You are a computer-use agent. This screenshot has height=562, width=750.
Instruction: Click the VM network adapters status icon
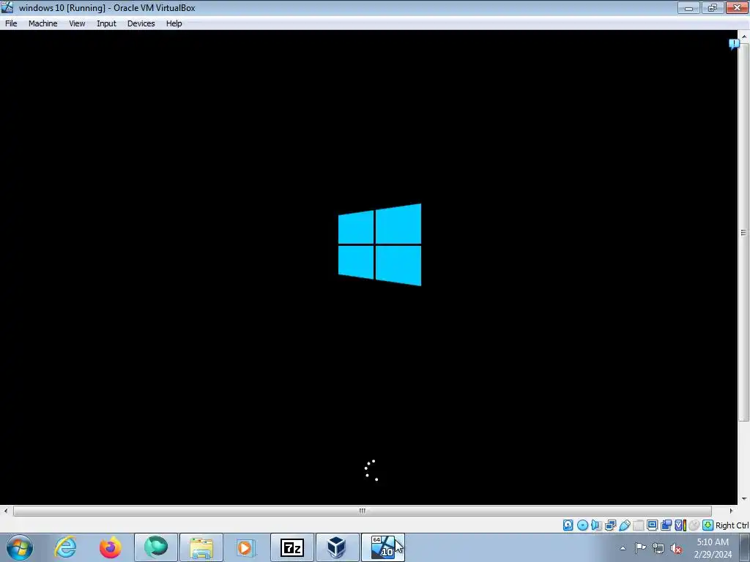tap(610, 525)
